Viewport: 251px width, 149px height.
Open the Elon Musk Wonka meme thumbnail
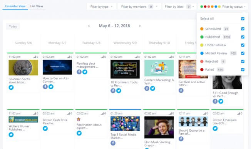pyautogui.click(x=159, y=127)
